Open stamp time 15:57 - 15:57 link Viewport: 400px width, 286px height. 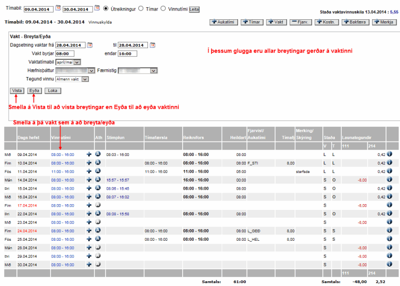[118, 180]
